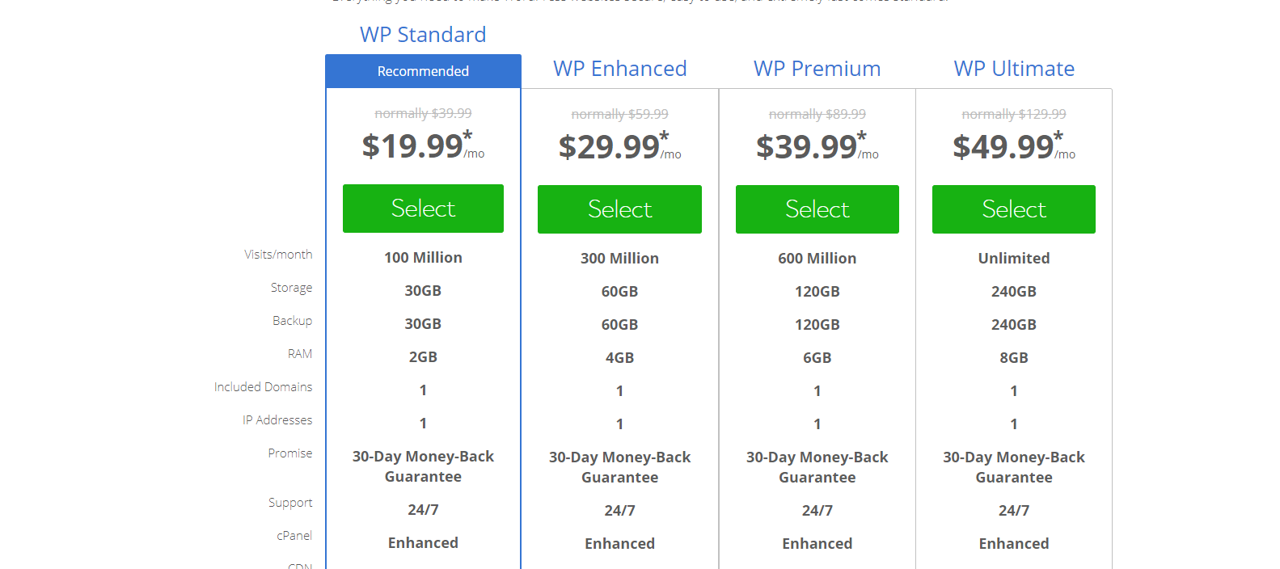Click the normally $129.99 strikethrough price
The image size is (1280, 569).
[x=1014, y=114]
